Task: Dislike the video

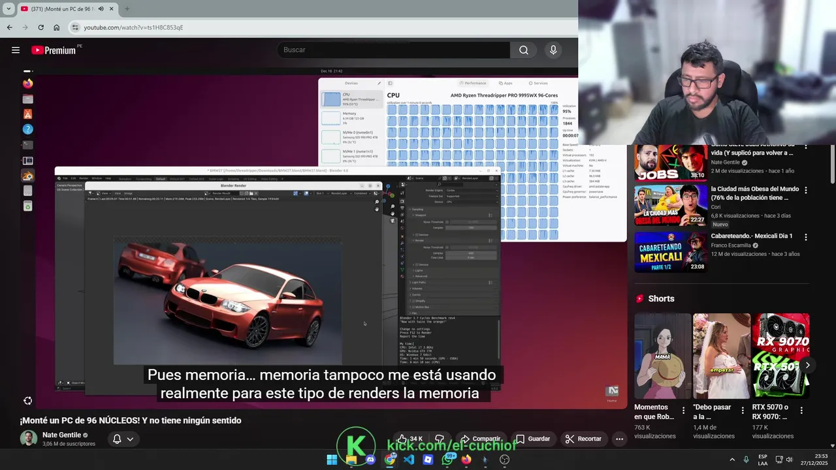Action: (x=440, y=439)
